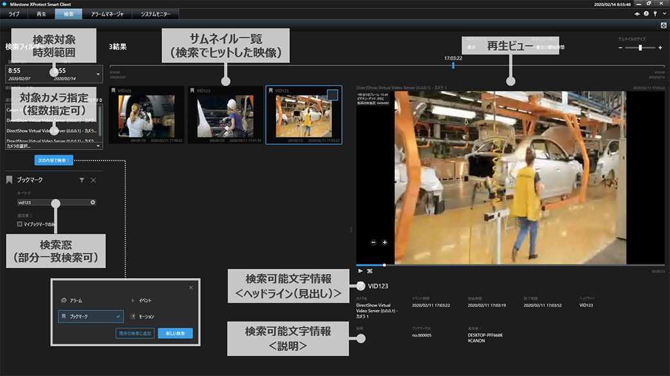This screenshot has height=376, width=670.
Task: Toggle the ブックマーク option in the search popup
Action: [x=91, y=316]
